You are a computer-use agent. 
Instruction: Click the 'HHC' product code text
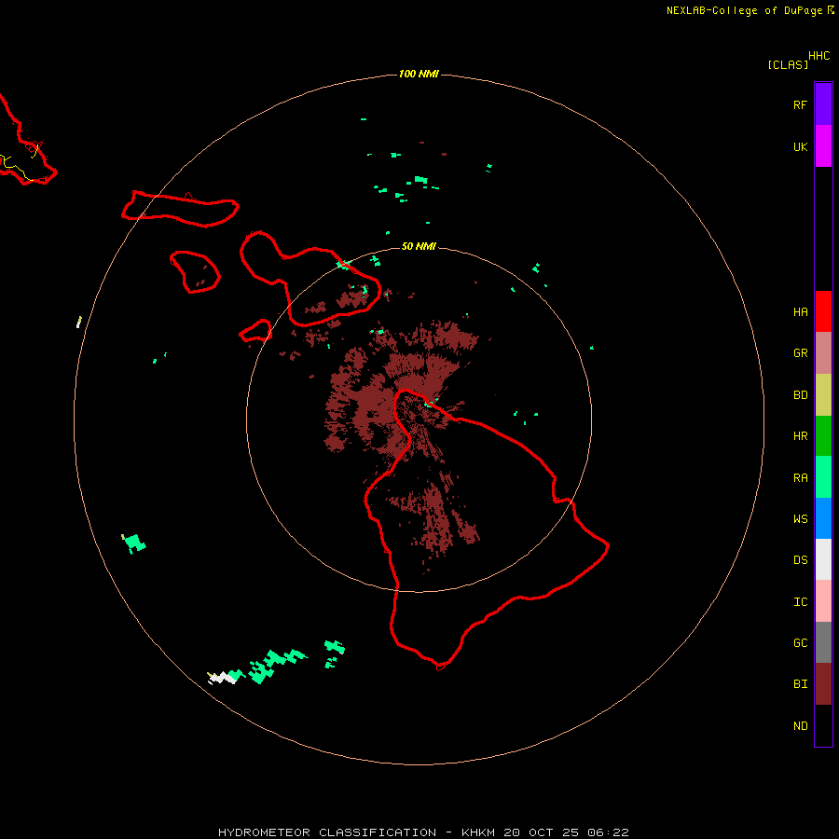pyautogui.click(x=818, y=56)
